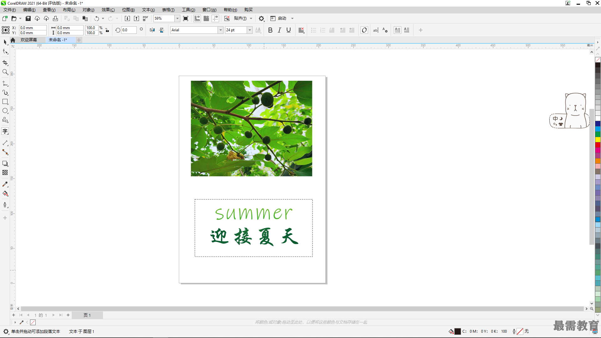The image size is (601, 338).
Task: Open the 文件(F) menu
Action: (x=9, y=10)
